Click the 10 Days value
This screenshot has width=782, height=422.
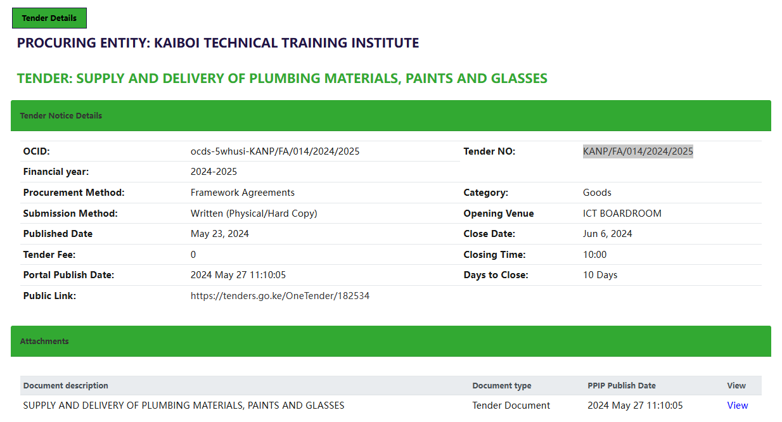pos(600,275)
